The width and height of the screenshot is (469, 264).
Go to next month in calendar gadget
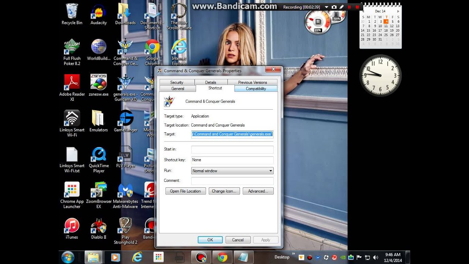[398, 11]
